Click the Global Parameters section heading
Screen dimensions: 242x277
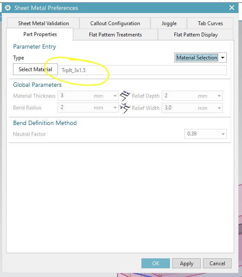37,85
